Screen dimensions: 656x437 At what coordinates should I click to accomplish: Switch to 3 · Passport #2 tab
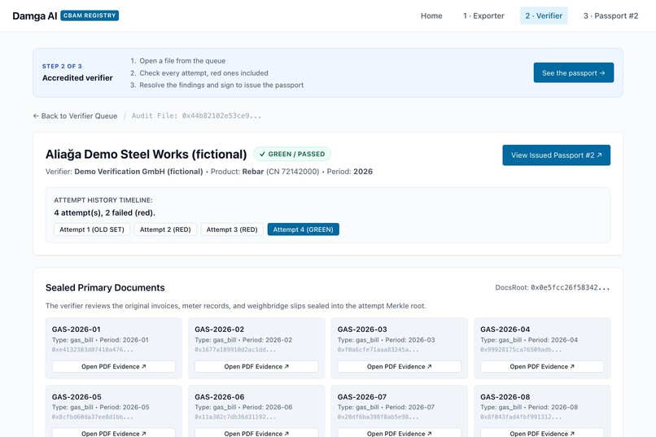pos(610,16)
